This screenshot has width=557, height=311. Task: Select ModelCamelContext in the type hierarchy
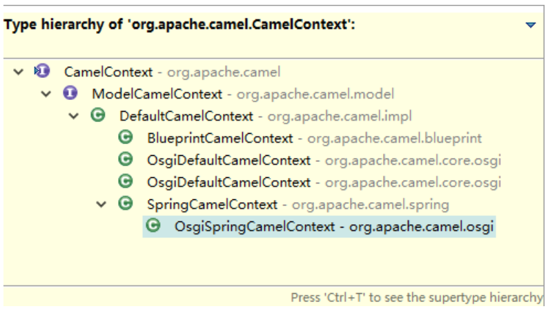pos(157,94)
